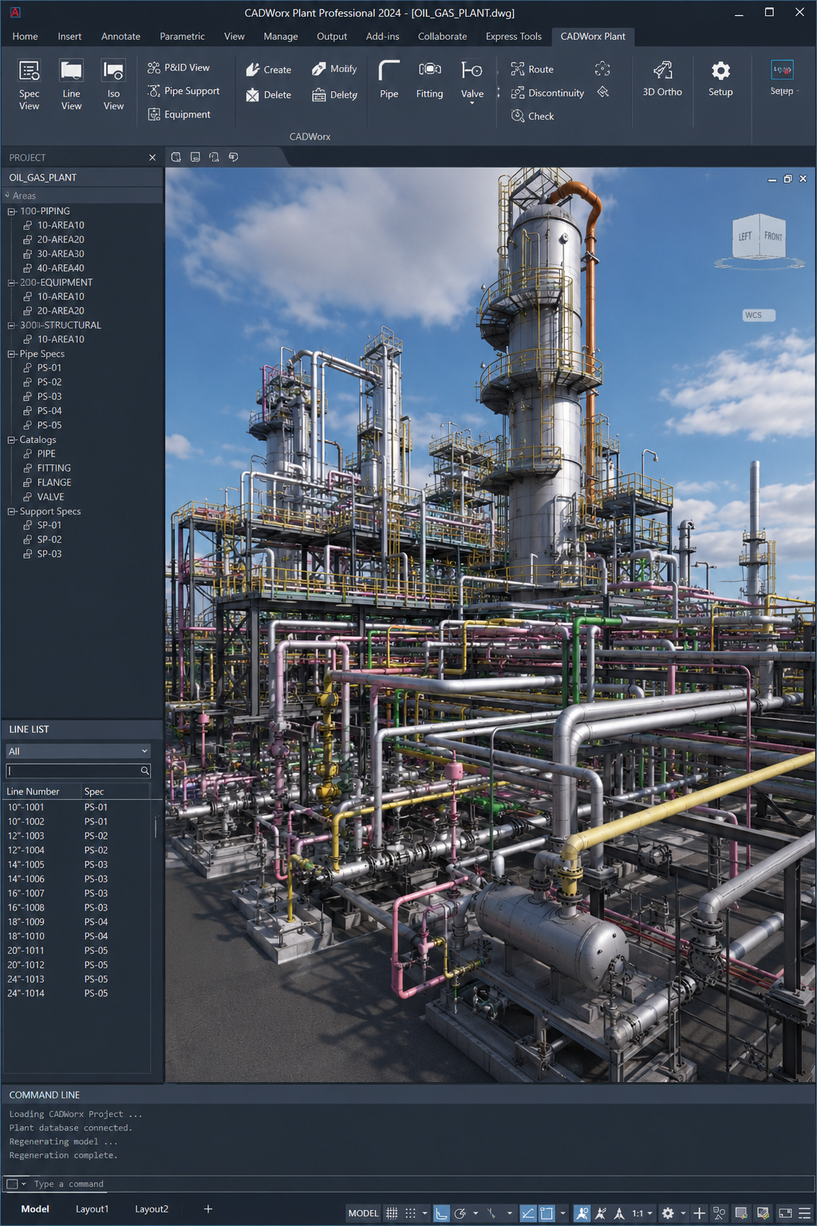
Task: Collapse the 200-EQUIPMENT tree node
Action: [x=11, y=283]
